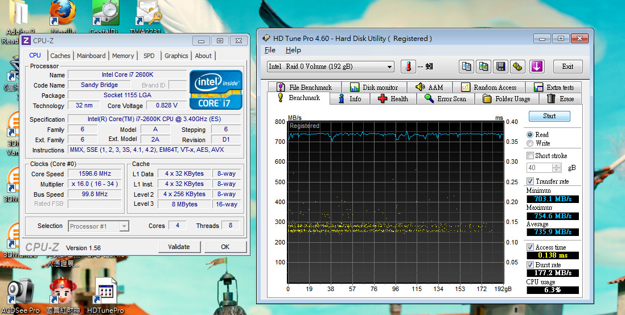Click the Core Speed value 1596.6 MHz
This screenshot has height=315, width=625.
(94, 173)
